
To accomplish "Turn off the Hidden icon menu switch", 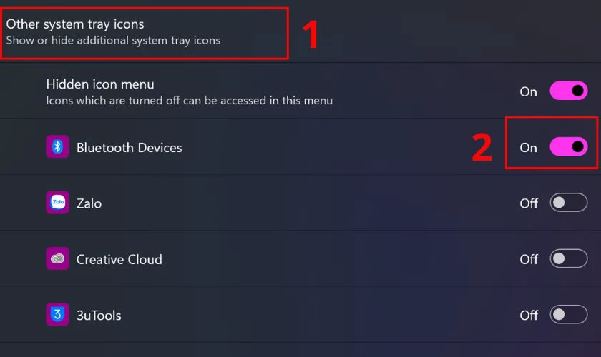I will [x=568, y=91].
